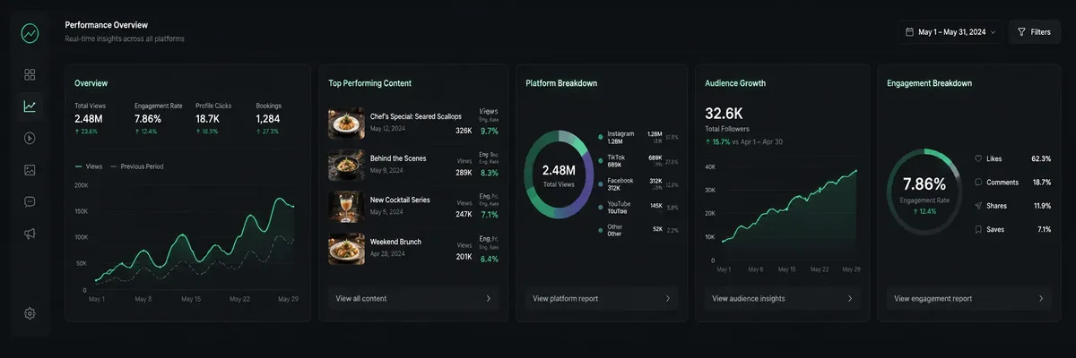1076x358 pixels.
Task: Select TikTok legend dot in Platform Breakdown
Action: coord(600,160)
